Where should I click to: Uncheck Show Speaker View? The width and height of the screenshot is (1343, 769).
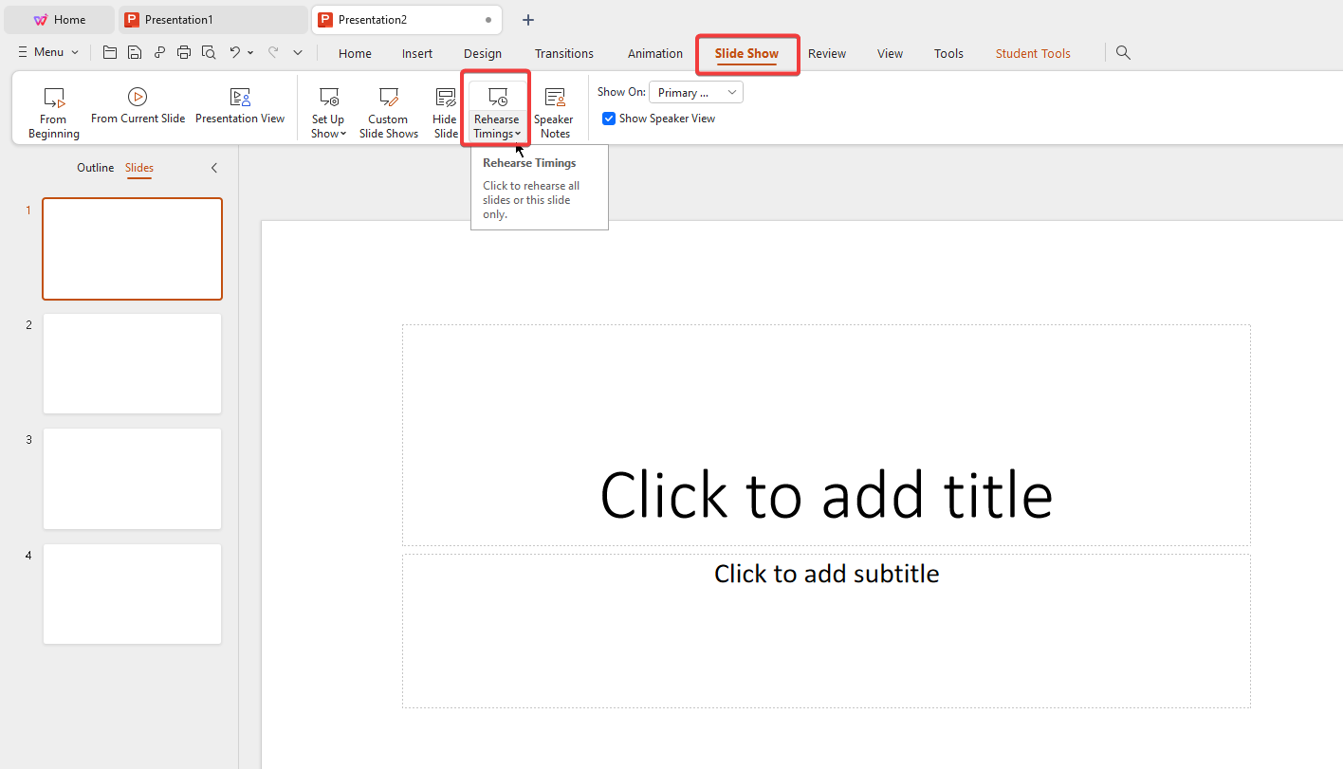608,118
